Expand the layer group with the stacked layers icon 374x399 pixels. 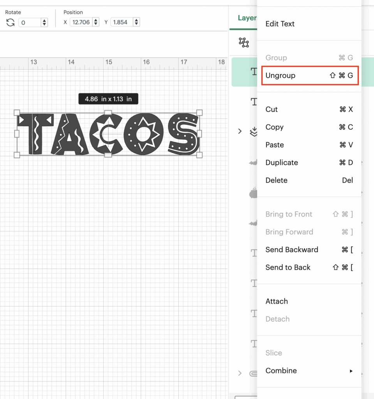point(240,131)
